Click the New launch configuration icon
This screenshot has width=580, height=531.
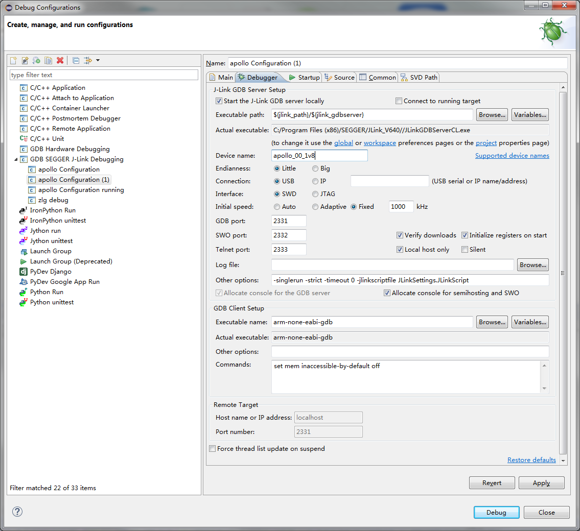coord(14,60)
